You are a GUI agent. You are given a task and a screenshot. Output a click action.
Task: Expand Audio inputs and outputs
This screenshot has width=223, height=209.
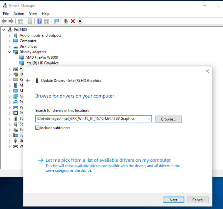pyautogui.click(x=10, y=36)
